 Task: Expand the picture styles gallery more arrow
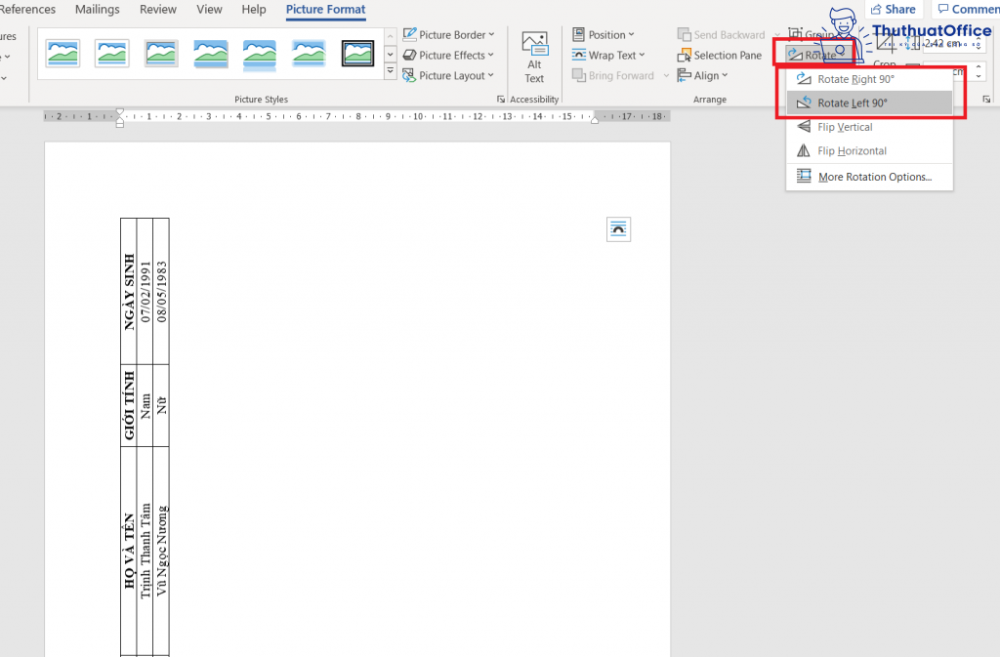pyautogui.click(x=391, y=71)
